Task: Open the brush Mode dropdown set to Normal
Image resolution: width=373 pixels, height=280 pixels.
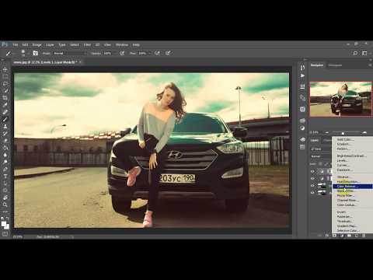Action: 70,53
